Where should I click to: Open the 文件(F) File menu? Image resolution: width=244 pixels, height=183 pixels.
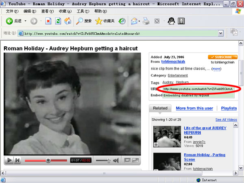coord(12,11)
